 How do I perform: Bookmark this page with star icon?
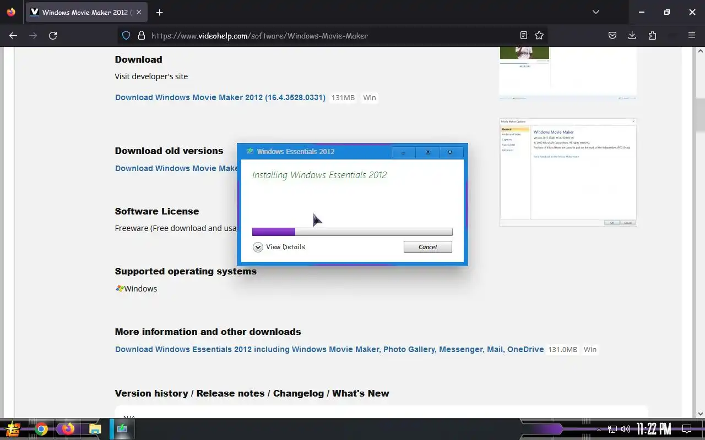click(x=539, y=35)
